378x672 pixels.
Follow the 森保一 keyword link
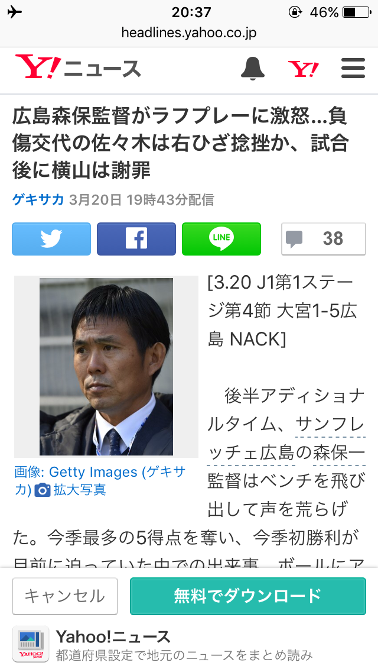[x=339, y=453]
